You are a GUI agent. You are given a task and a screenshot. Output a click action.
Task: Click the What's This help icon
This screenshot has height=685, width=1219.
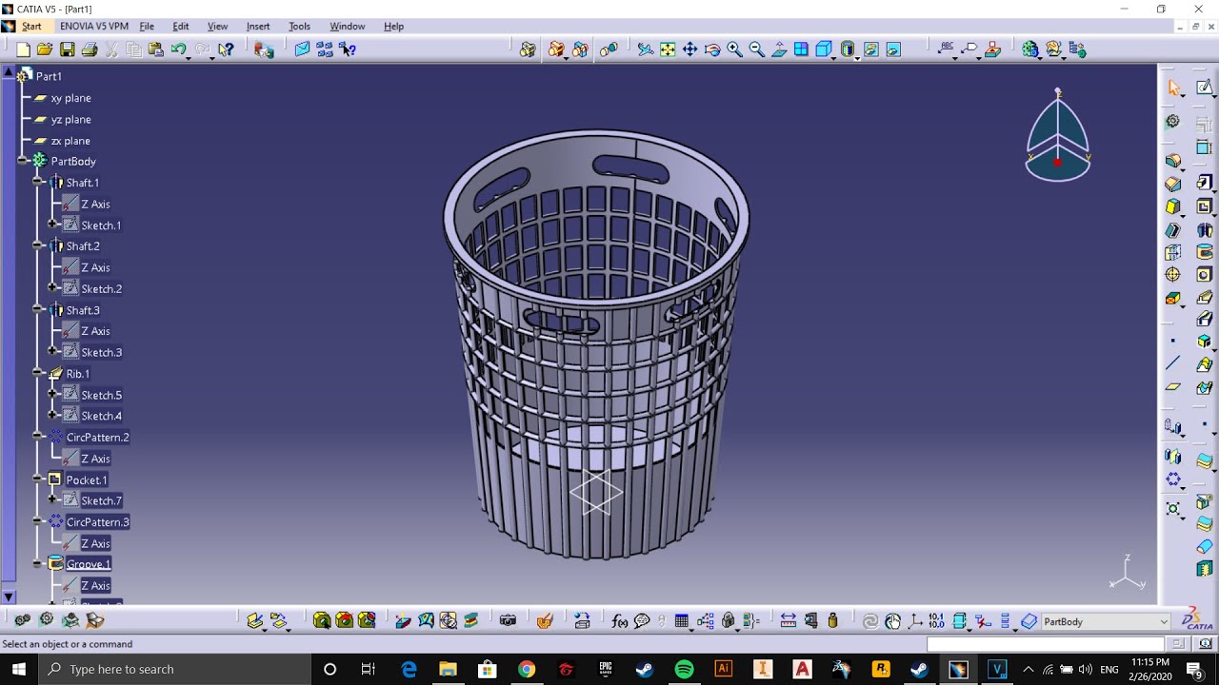coord(226,49)
